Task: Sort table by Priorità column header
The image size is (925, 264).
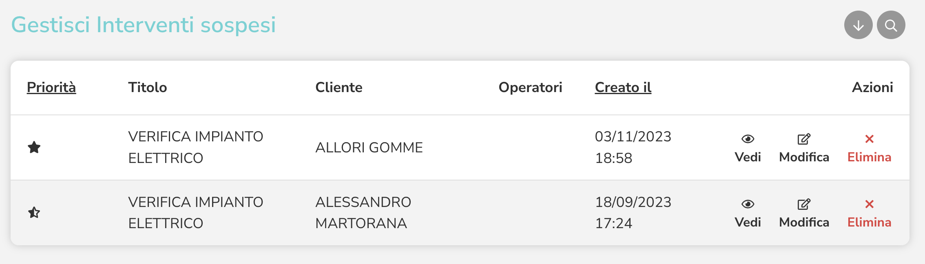Action: pos(51,87)
